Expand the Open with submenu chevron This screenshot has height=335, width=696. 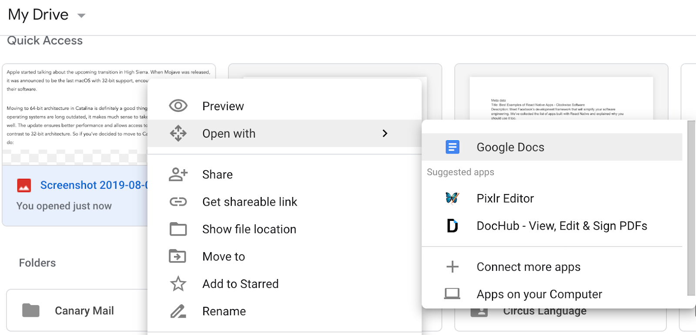tap(385, 133)
